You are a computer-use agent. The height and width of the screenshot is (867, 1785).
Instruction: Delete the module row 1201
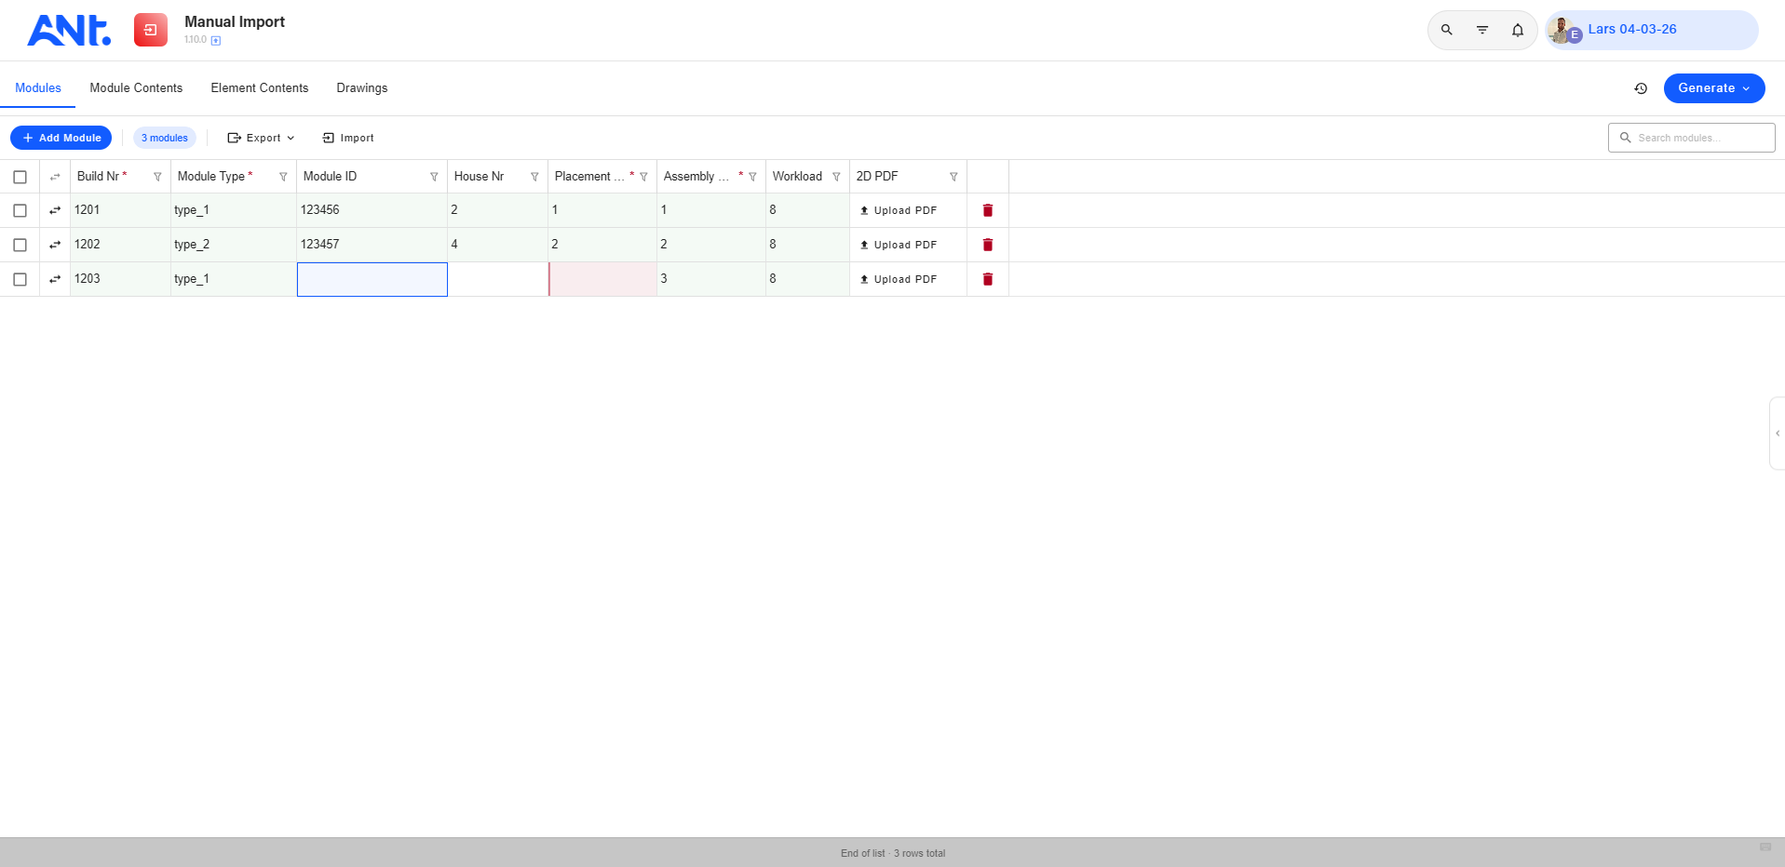pos(988,210)
